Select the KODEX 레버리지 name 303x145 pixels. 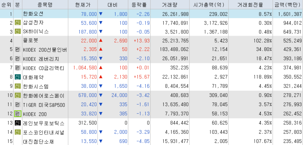click(x=41, y=59)
